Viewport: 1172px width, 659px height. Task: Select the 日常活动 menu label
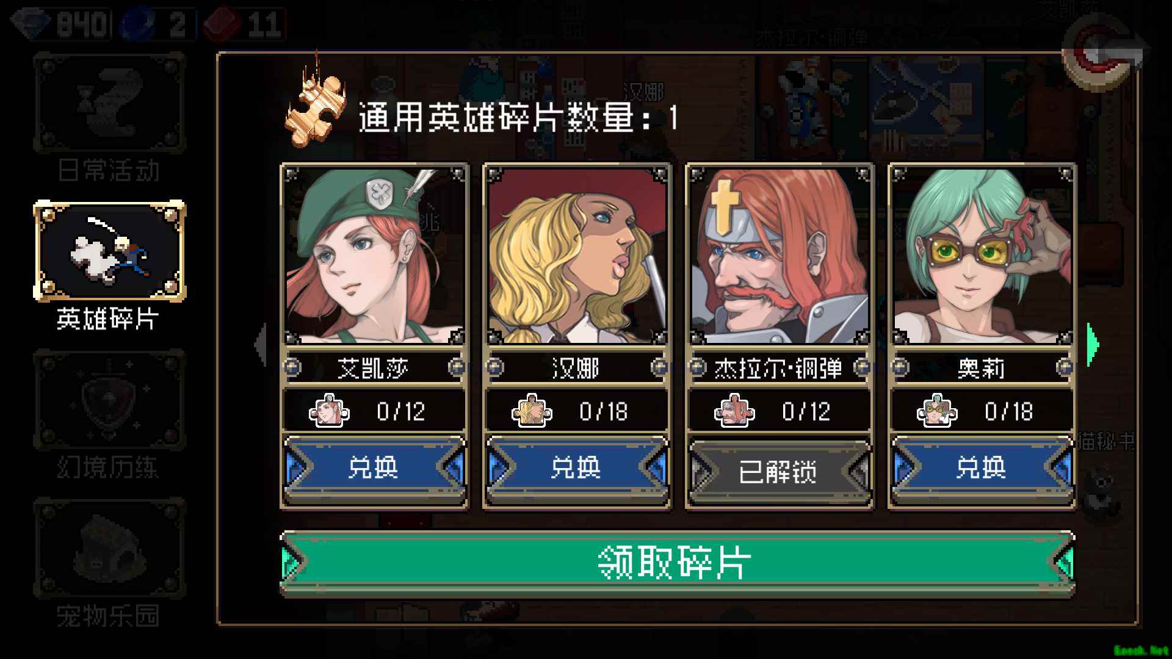click(109, 170)
